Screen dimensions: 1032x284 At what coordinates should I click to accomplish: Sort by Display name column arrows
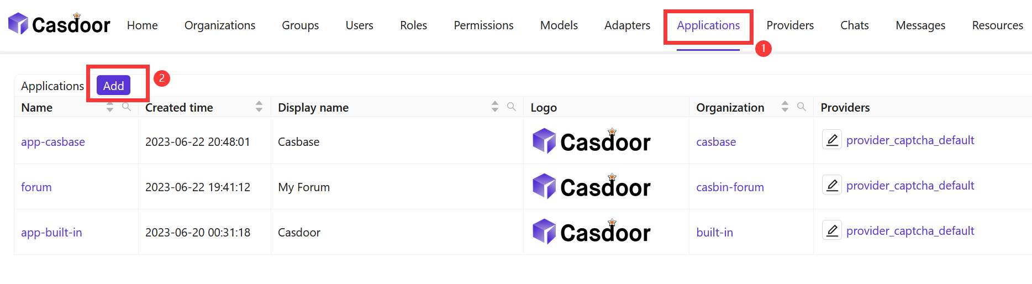[x=495, y=107]
